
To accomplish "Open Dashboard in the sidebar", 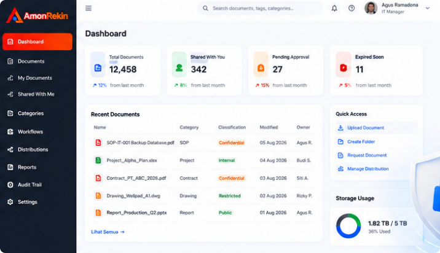I will point(37,42).
